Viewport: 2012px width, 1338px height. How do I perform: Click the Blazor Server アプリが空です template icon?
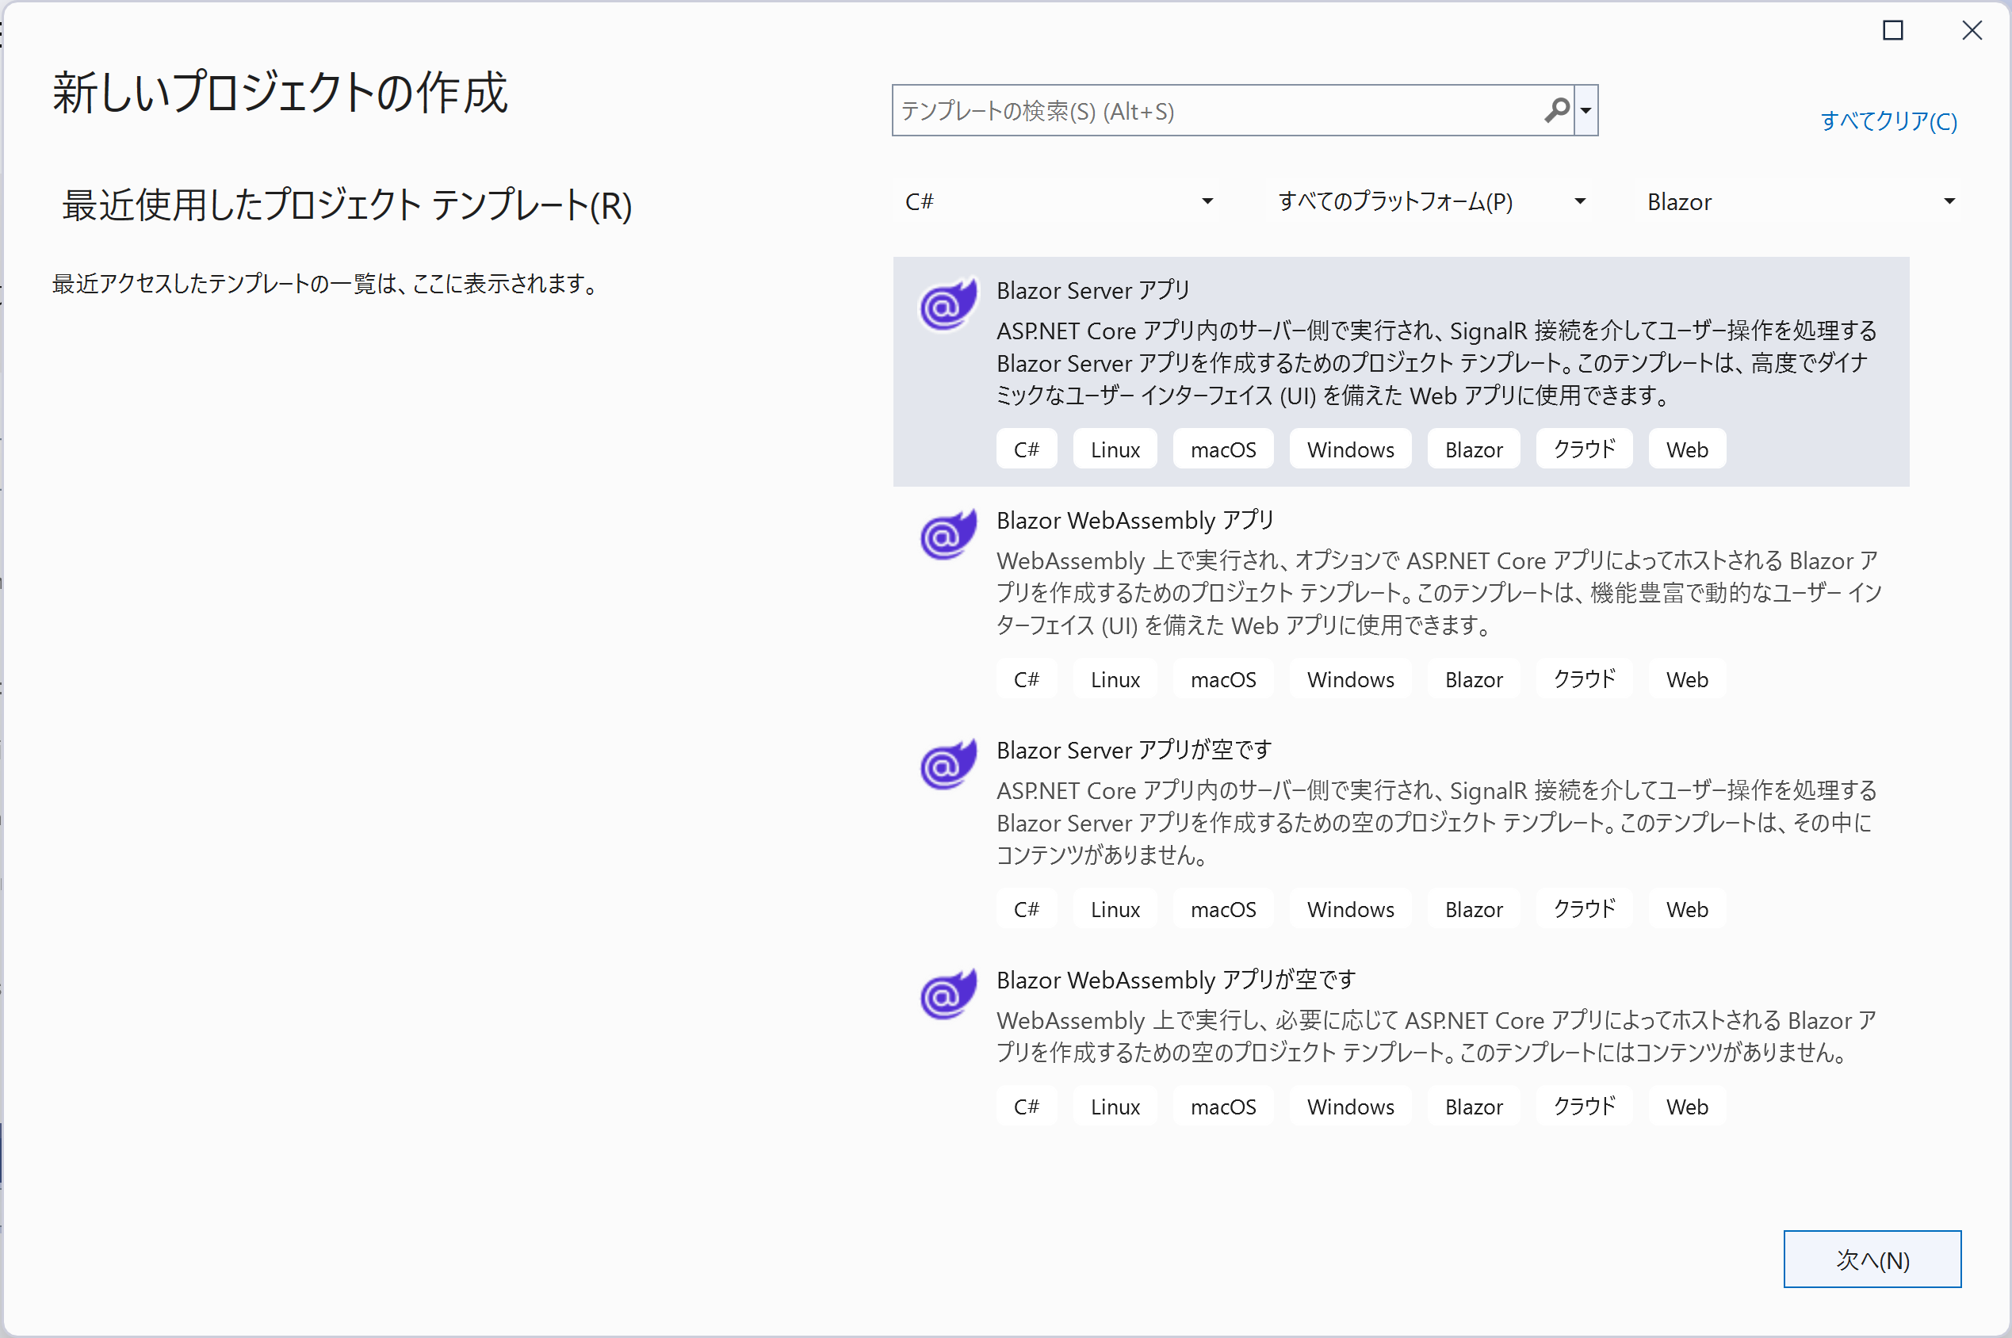[x=947, y=763]
